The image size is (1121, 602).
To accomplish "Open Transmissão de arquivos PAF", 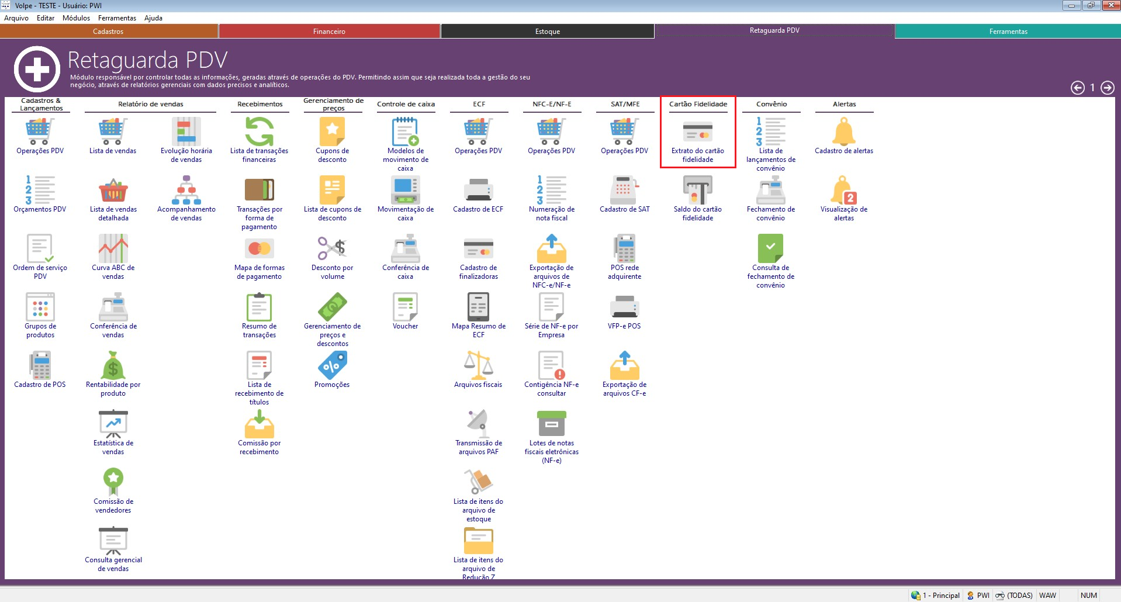I will (x=478, y=425).
